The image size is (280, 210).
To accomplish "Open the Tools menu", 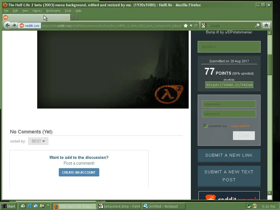I will point(68,11).
